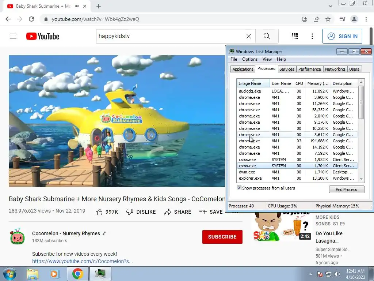The width and height of the screenshot is (374, 281).
Task: Click the tab audio speaker icon
Action: point(77,6)
